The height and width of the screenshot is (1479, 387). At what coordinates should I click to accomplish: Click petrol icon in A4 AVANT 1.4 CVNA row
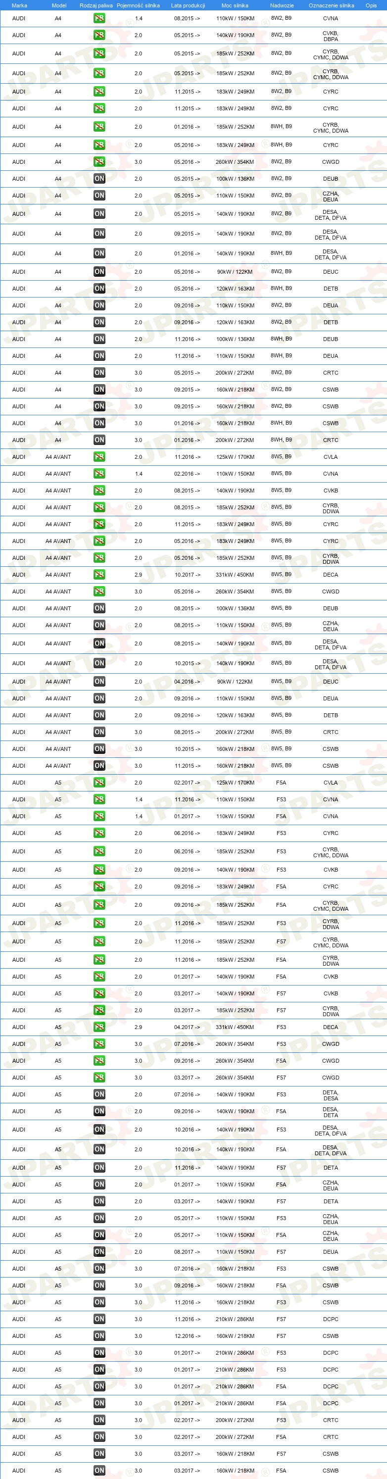coord(99,474)
